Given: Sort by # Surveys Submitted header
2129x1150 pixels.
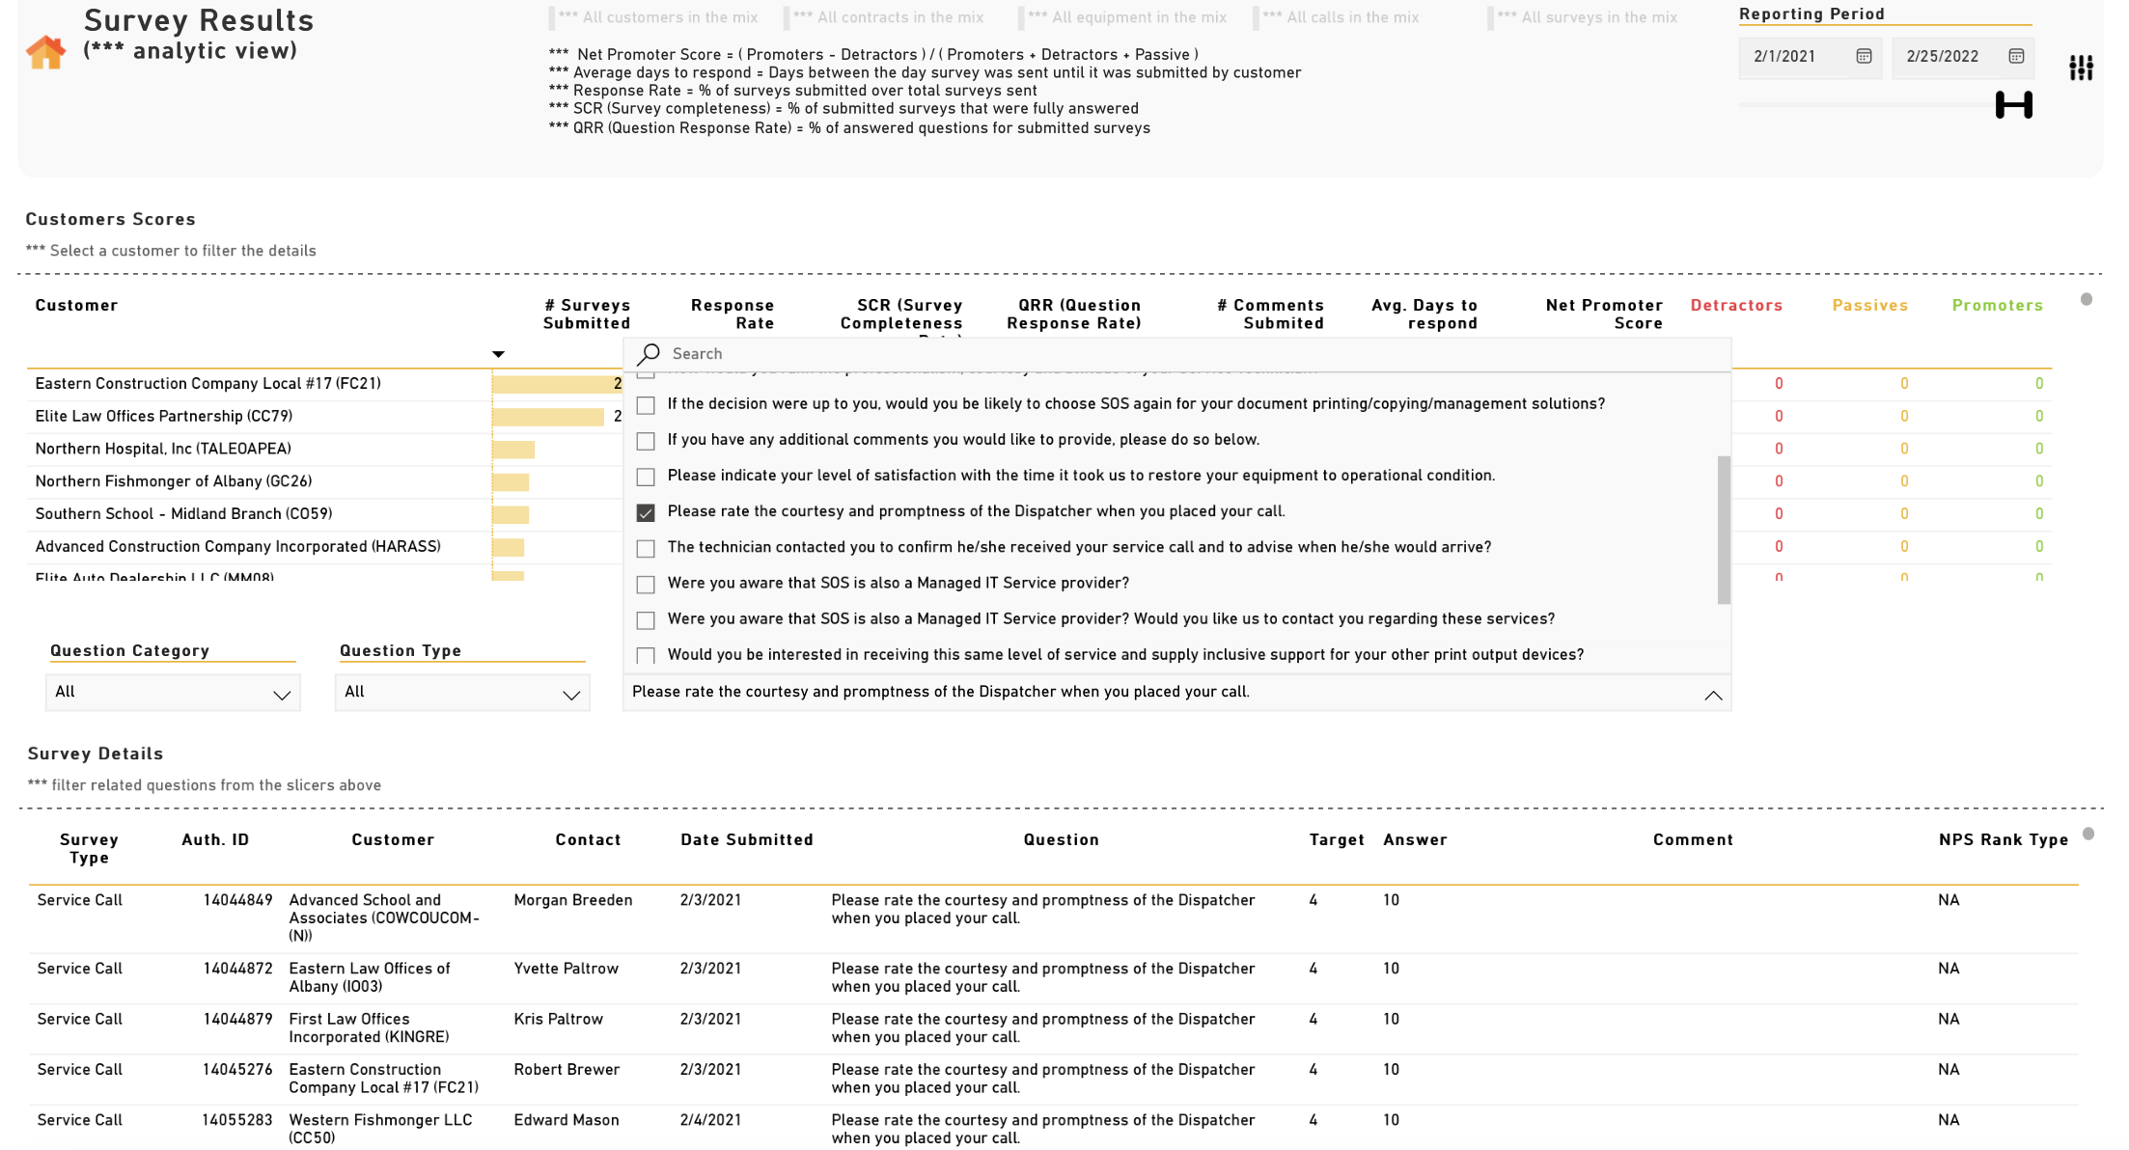Looking at the screenshot, I should (x=587, y=314).
